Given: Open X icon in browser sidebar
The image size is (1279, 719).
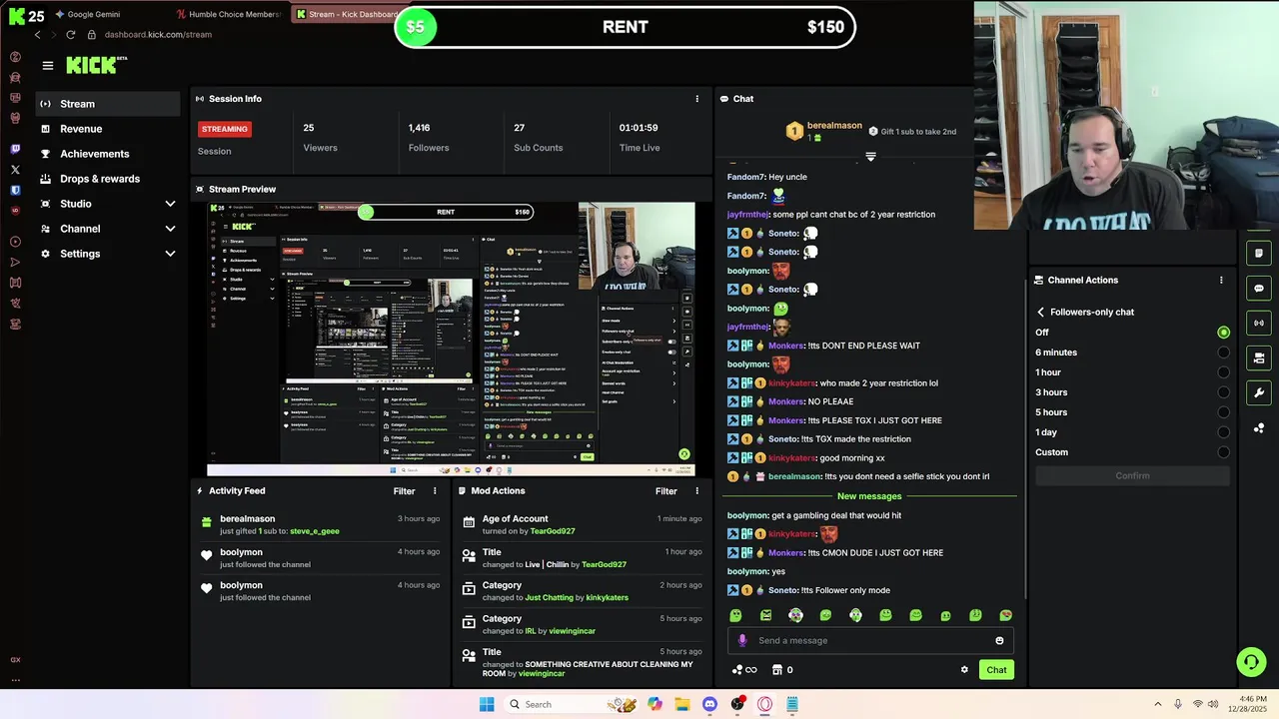Looking at the screenshot, I should (x=15, y=170).
